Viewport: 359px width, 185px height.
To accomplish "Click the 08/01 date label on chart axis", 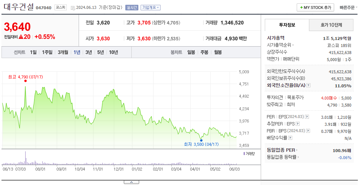I will click(x=41, y=169).
